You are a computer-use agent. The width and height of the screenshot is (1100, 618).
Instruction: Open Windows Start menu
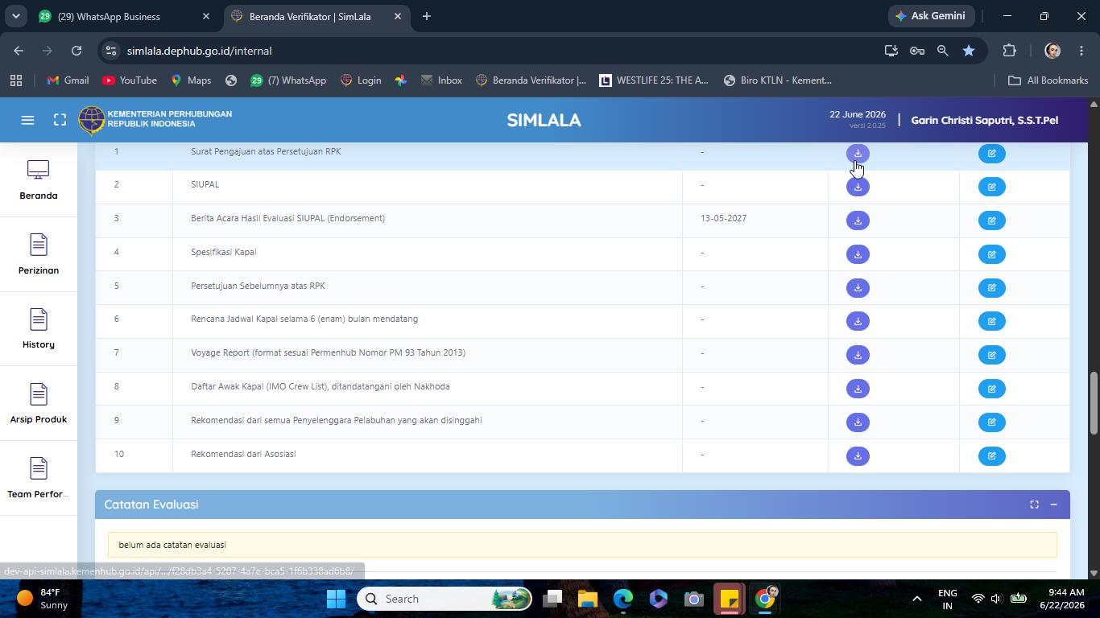(x=336, y=599)
